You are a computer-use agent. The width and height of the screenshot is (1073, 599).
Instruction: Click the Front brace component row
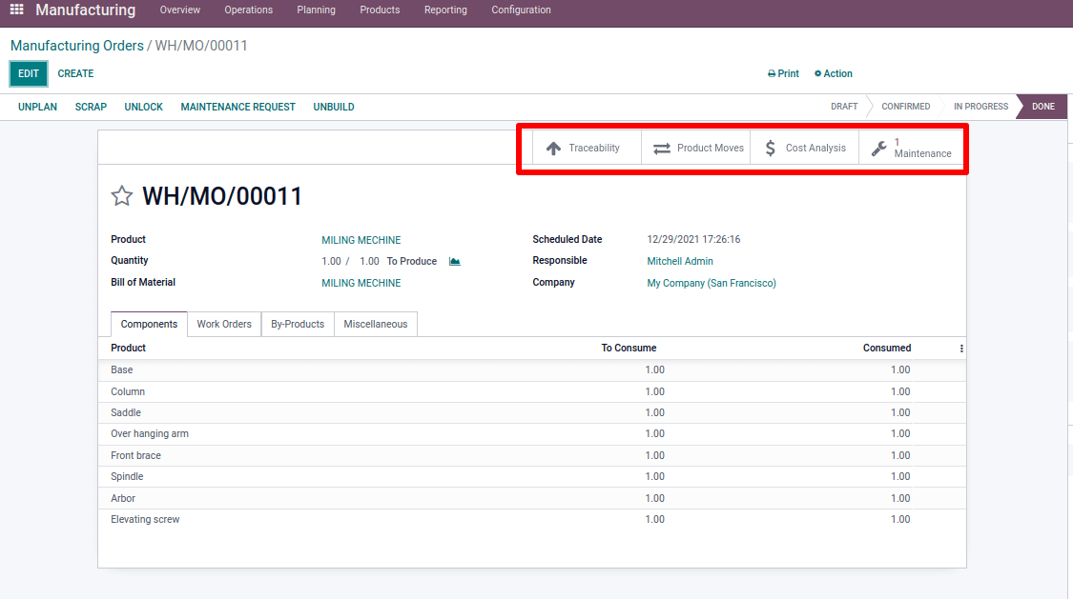[x=531, y=455]
